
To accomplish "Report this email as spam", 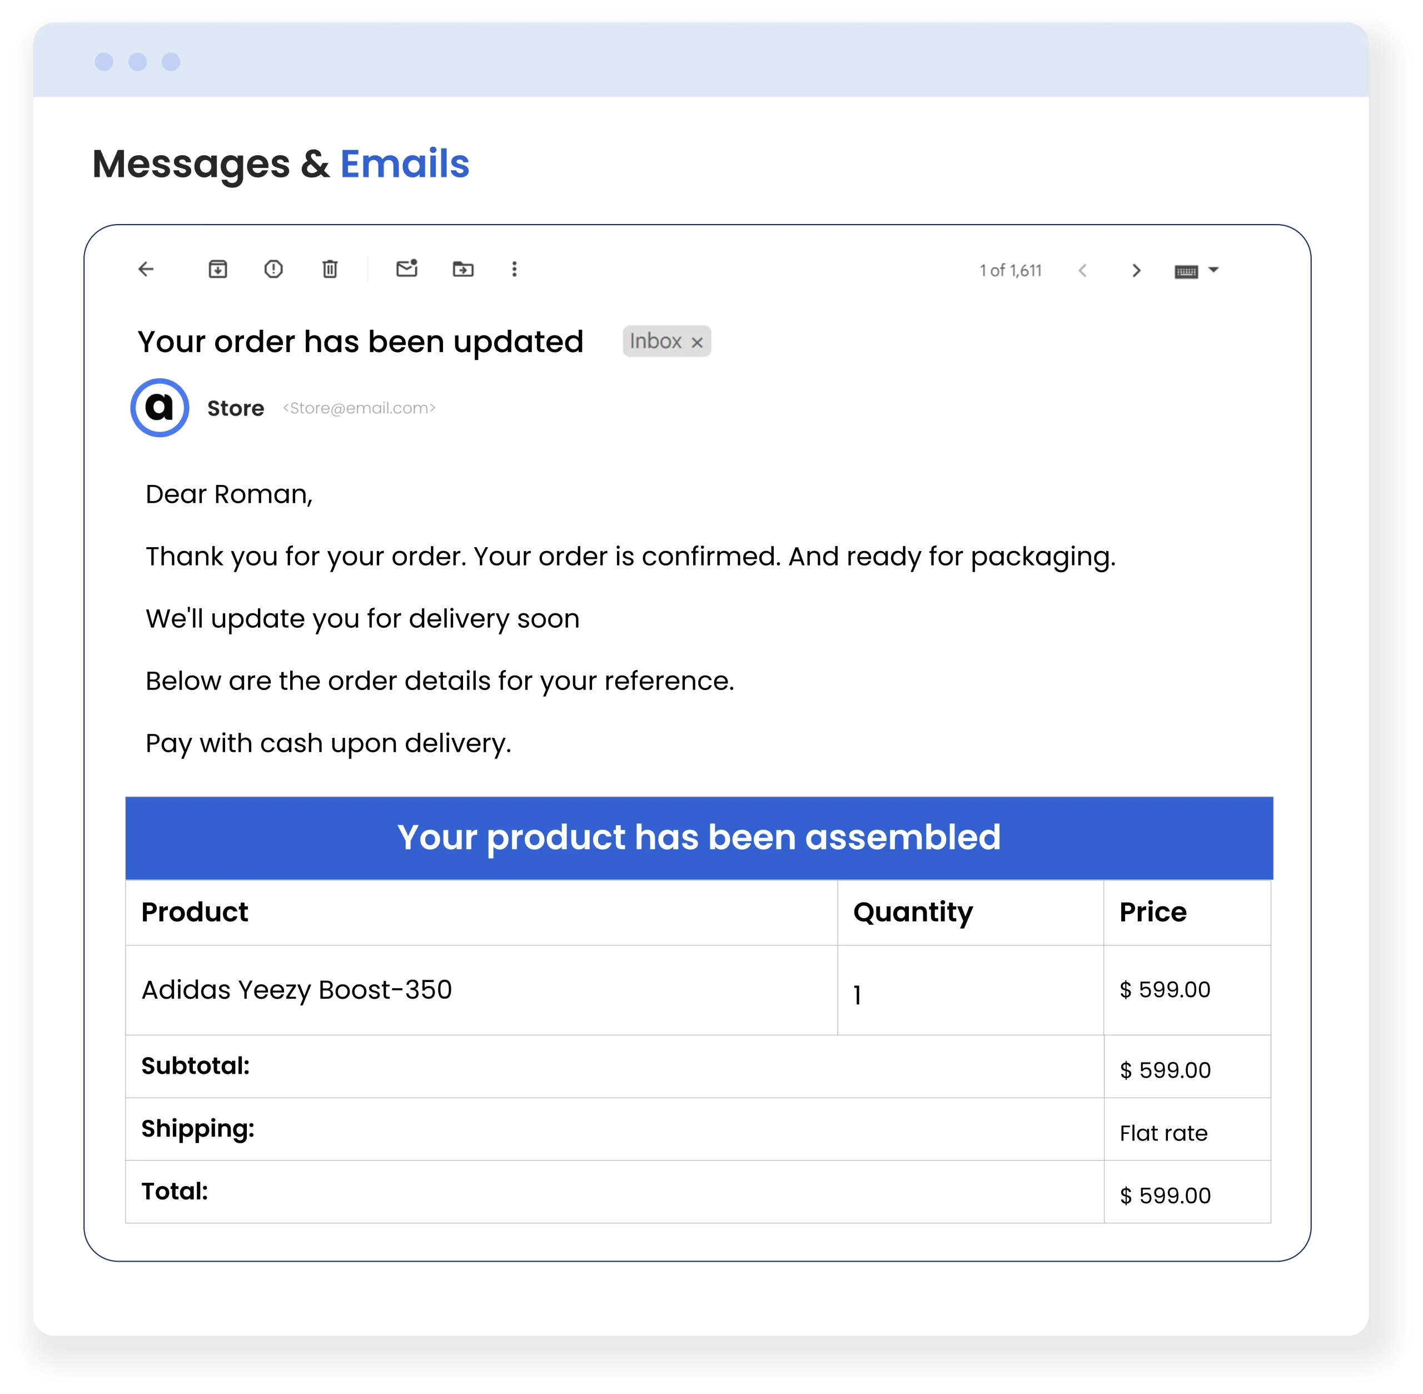I will [x=274, y=270].
